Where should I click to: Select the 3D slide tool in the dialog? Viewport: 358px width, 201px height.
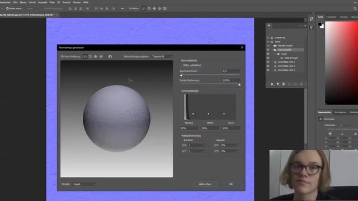click(x=101, y=56)
